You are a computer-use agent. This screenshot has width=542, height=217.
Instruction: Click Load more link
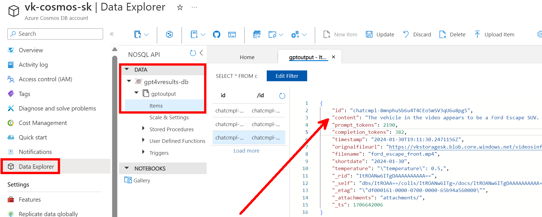click(246, 151)
